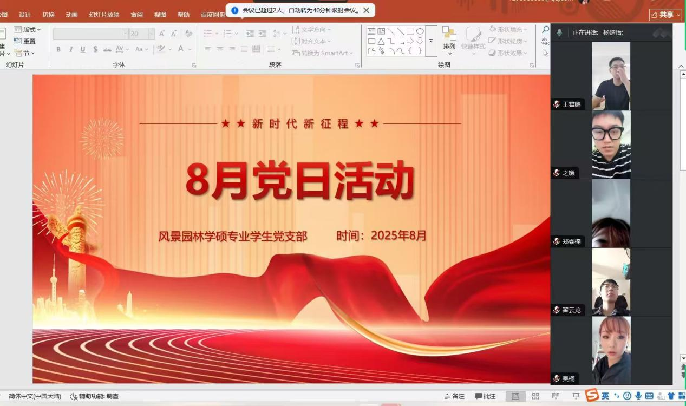The image size is (686, 406).
Task: Click the 王君鹏 participant video thumbnail
Action: pos(611,76)
